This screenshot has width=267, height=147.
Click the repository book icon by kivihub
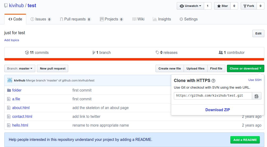click(x=6, y=6)
